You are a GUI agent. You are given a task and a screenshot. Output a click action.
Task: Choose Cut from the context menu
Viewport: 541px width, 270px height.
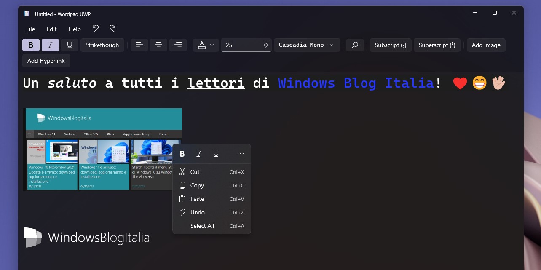[212, 172]
